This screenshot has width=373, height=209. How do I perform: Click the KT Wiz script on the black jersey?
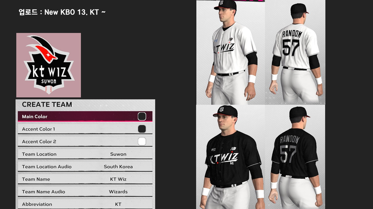(224, 158)
